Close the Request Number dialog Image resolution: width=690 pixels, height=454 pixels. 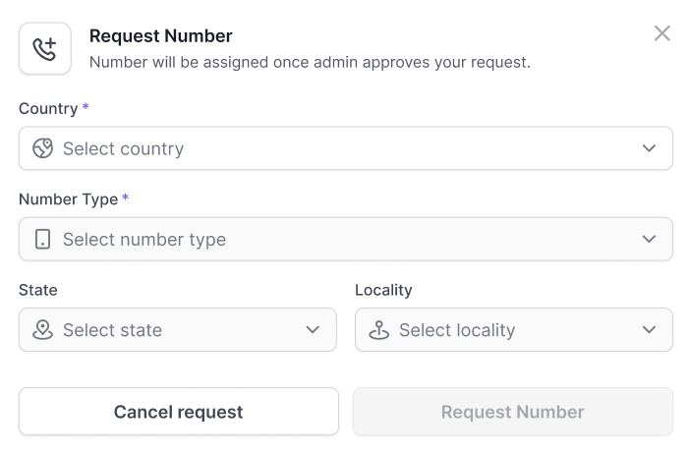coord(661,33)
